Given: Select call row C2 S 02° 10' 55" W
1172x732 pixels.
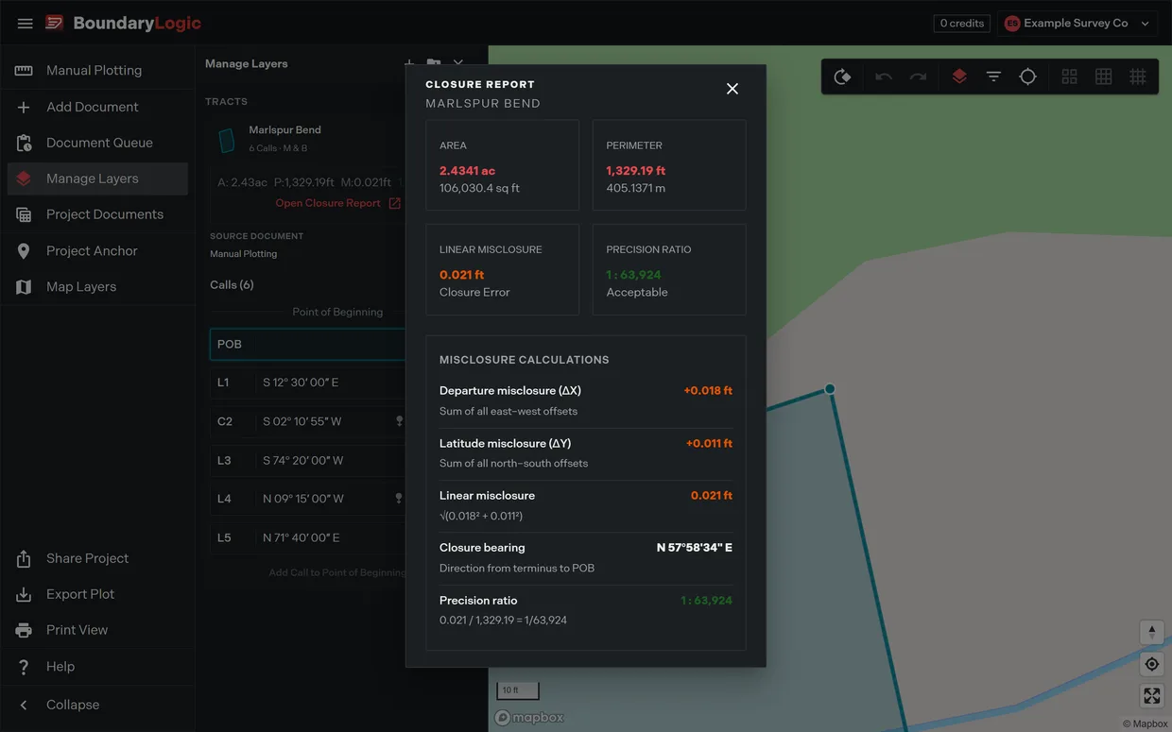Looking at the screenshot, I should click(x=307, y=421).
